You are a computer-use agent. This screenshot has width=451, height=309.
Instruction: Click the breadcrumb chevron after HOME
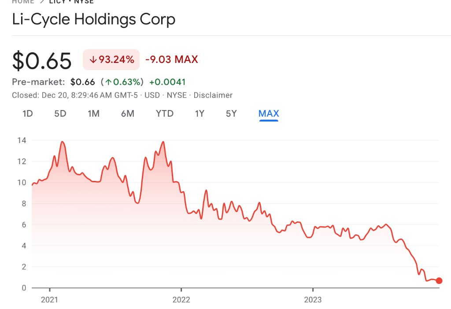[42, 2]
